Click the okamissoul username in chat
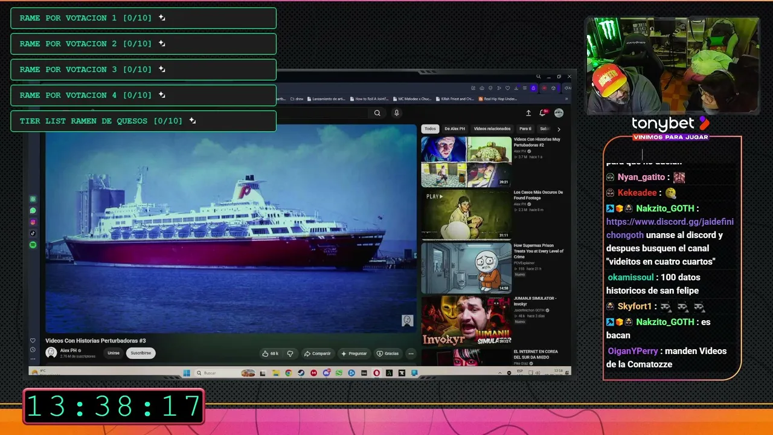The height and width of the screenshot is (435, 773). [631, 277]
